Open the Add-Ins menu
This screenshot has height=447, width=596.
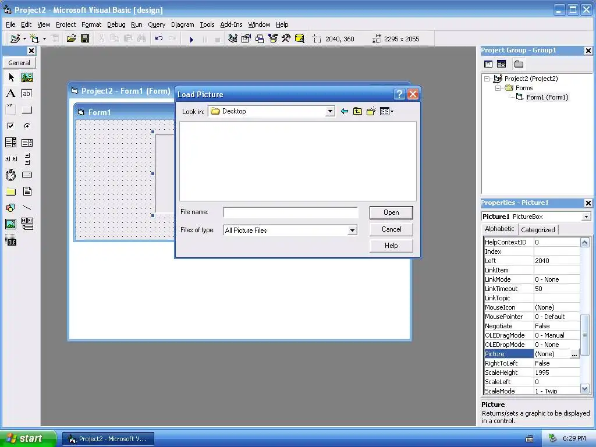pos(231,24)
